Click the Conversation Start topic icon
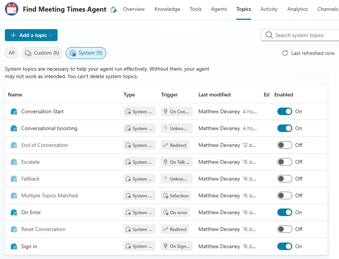 (14, 111)
